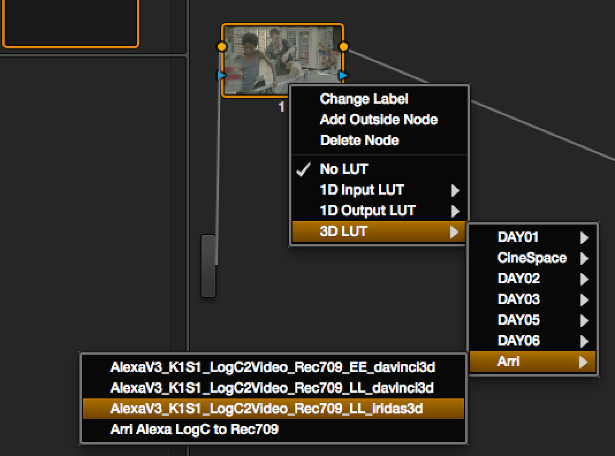Screen dimensions: 615x456
Task: Click Delete Node in context menu
Action: coord(359,140)
